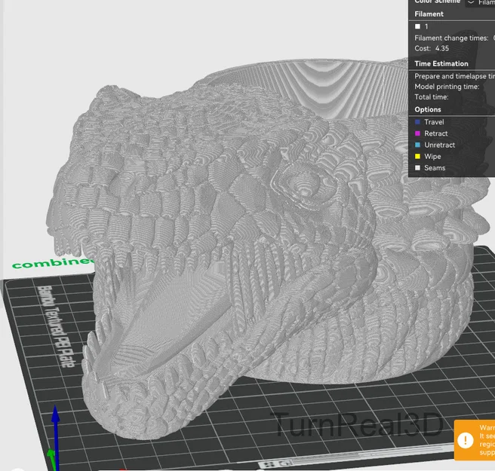This screenshot has height=471, width=495.
Task: Click the magenta Retract color square
Action: 418,133
